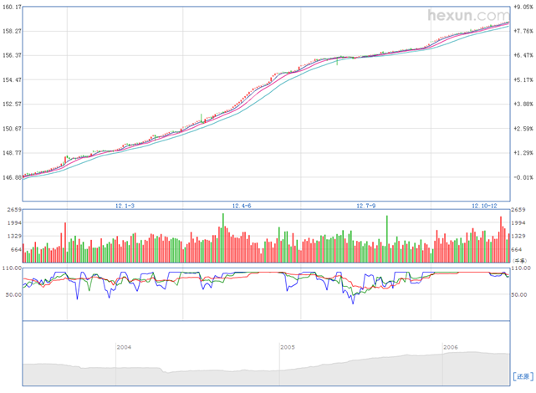Screen dimensions: 536x393
Task: Click the 154.47 price axis label
Action: [12, 79]
